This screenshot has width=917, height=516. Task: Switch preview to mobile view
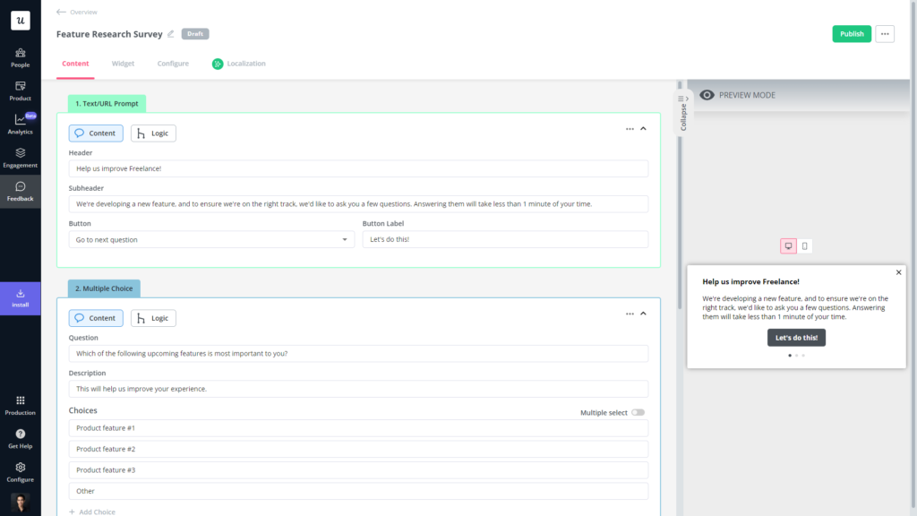804,245
